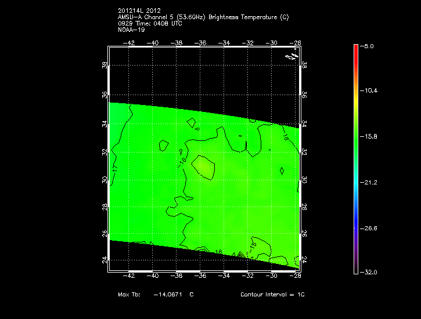Click the 'Max Tb: -14.0671 C' readout
Screen dimensions: 421x319
point(156,295)
